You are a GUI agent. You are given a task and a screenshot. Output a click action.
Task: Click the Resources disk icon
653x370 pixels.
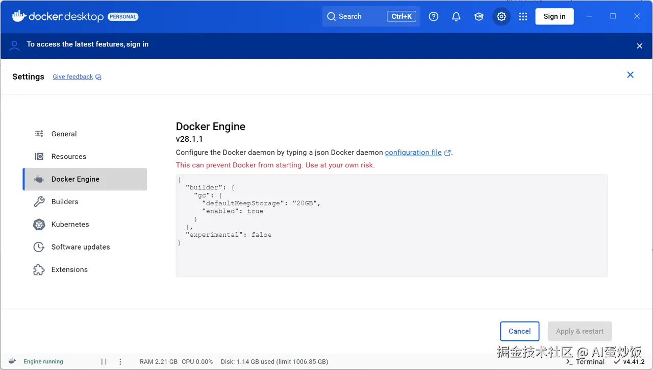click(x=39, y=156)
